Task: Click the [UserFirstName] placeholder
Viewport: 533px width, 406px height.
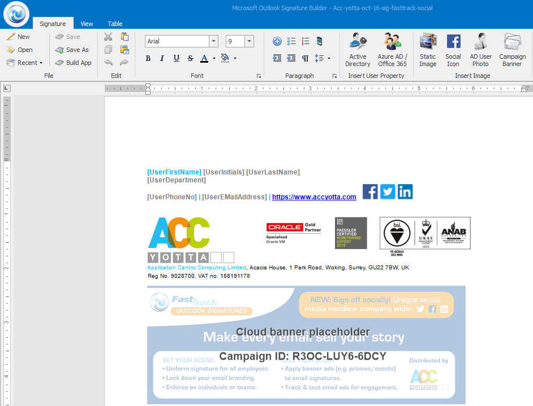Action: click(174, 172)
